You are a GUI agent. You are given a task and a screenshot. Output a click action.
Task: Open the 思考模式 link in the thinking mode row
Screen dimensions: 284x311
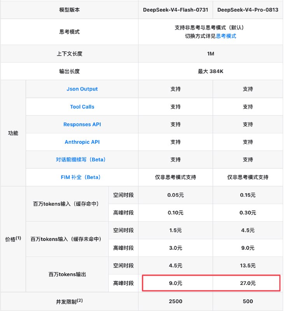[226, 36]
